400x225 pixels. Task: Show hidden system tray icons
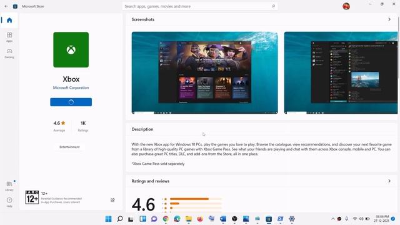(333, 219)
